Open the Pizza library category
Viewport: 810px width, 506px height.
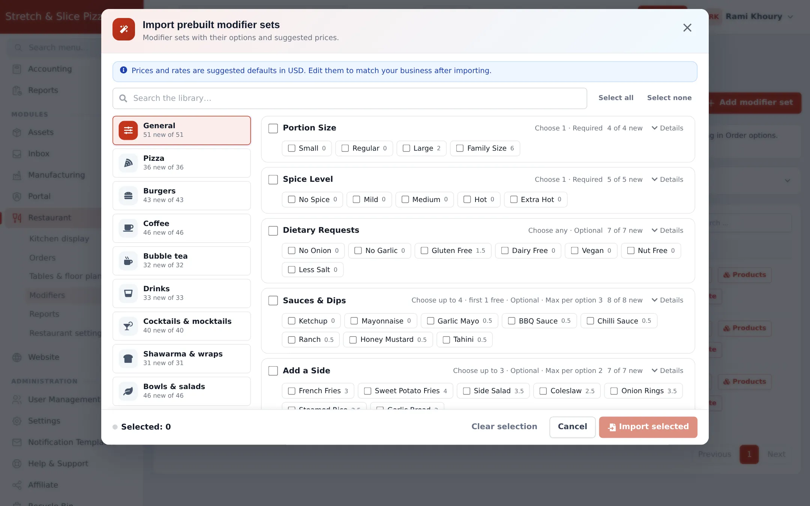point(181,163)
